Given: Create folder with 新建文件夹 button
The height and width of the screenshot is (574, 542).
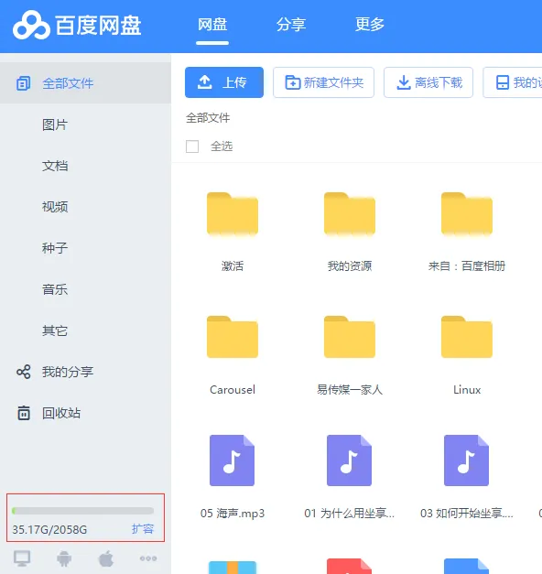Looking at the screenshot, I should [323, 82].
